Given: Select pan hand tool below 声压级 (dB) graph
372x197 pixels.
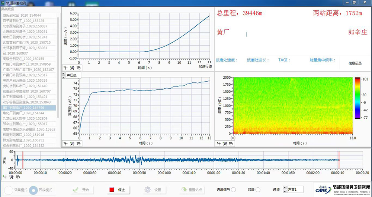Looking at the screenshot, I should [x=78, y=143].
